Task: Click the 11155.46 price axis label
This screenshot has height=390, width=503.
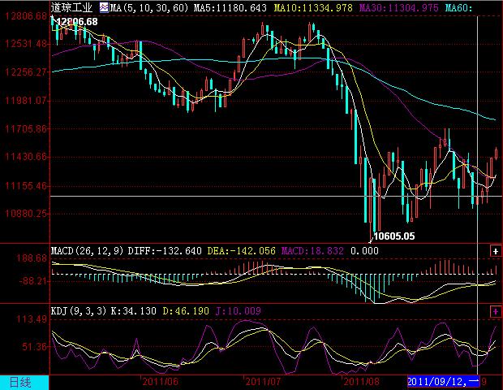Action: (x=27, y=186)
